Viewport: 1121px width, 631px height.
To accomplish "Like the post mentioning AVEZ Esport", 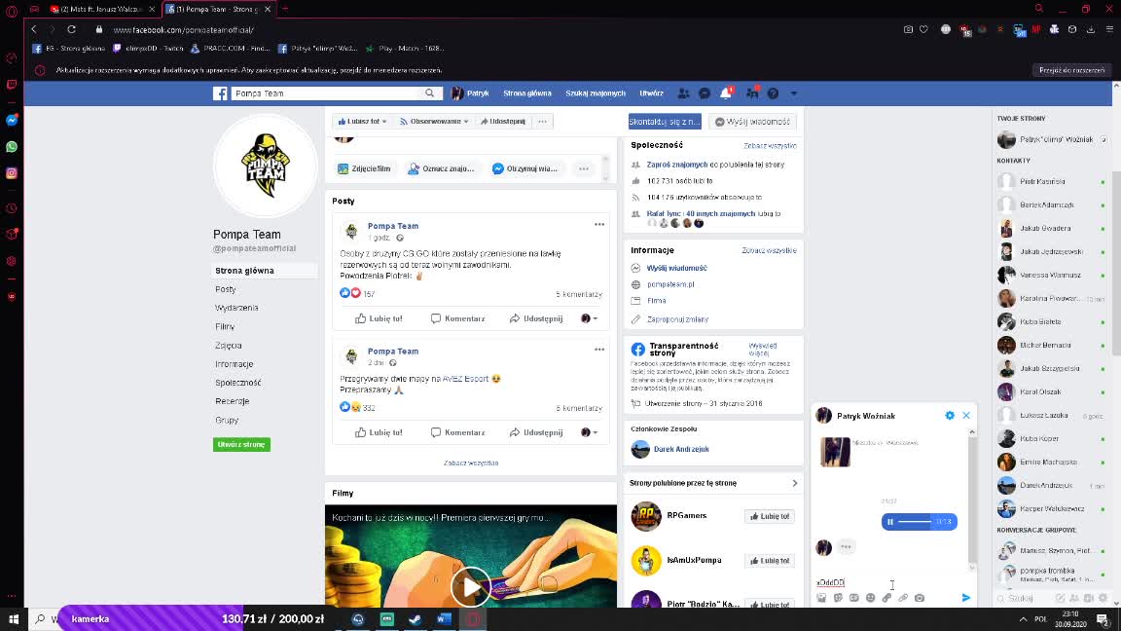I will 379,432.
